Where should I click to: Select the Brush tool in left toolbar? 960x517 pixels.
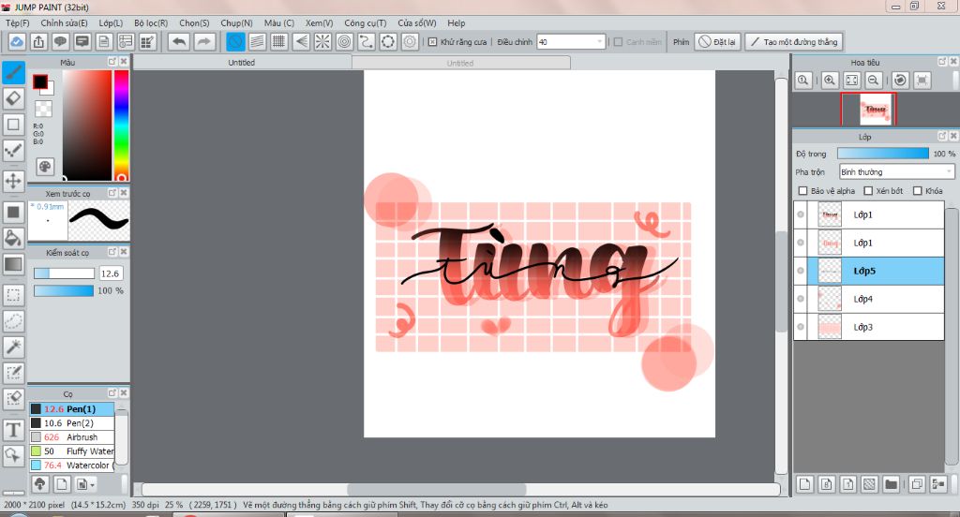click(13, 72)
